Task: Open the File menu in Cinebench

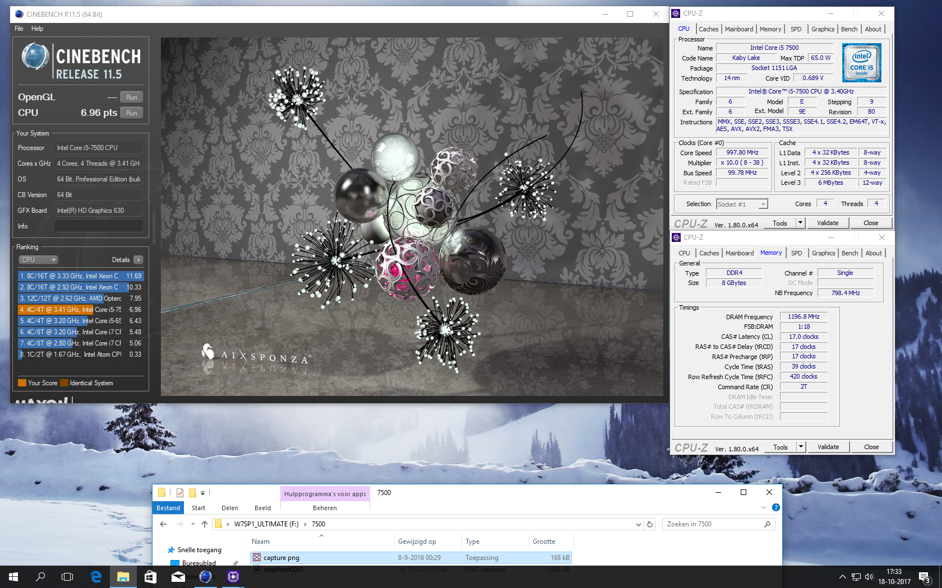Action: (19, 29)
